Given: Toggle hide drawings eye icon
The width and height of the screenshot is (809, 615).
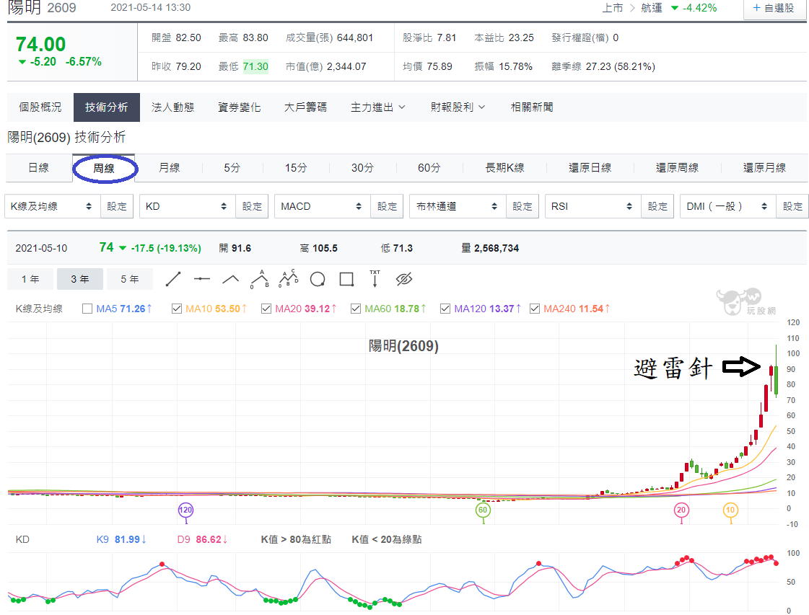Looking at the screenshot, I should click(404, 280).
